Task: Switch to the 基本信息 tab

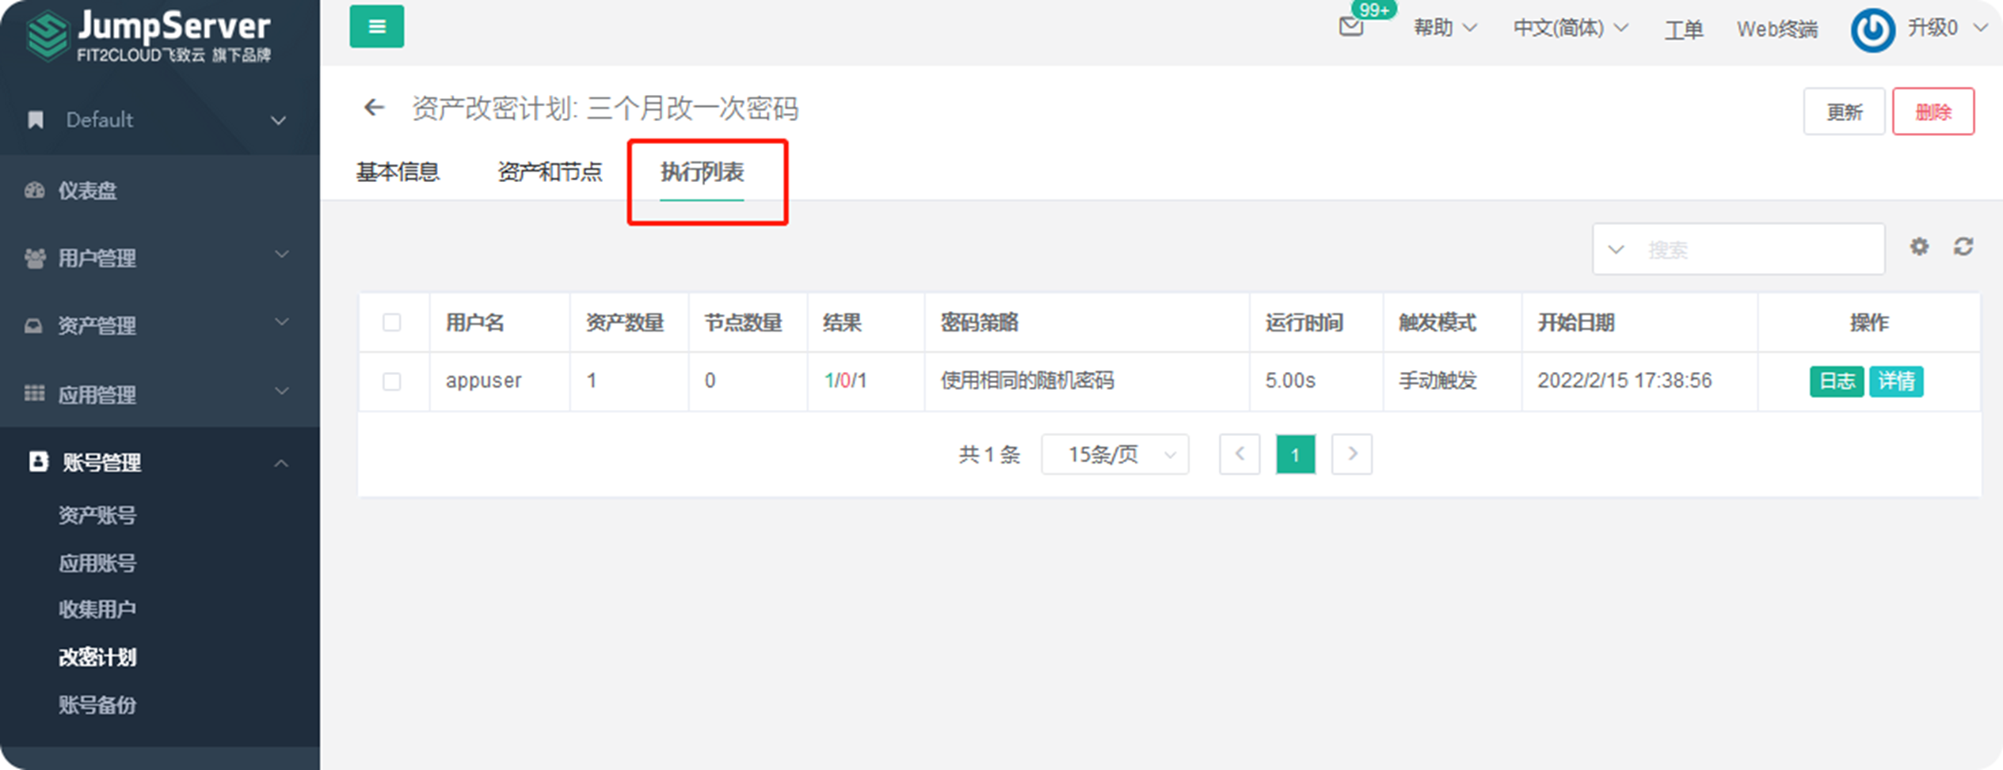Action: click(398, 172)
